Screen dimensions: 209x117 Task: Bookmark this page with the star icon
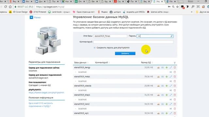tap(177, 6)
